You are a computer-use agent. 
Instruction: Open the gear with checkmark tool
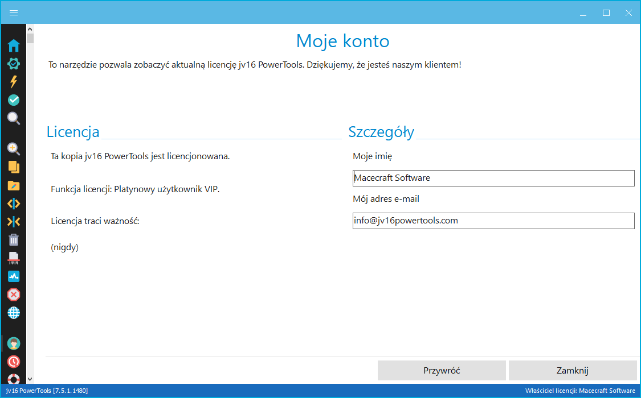tap(14, 64)
